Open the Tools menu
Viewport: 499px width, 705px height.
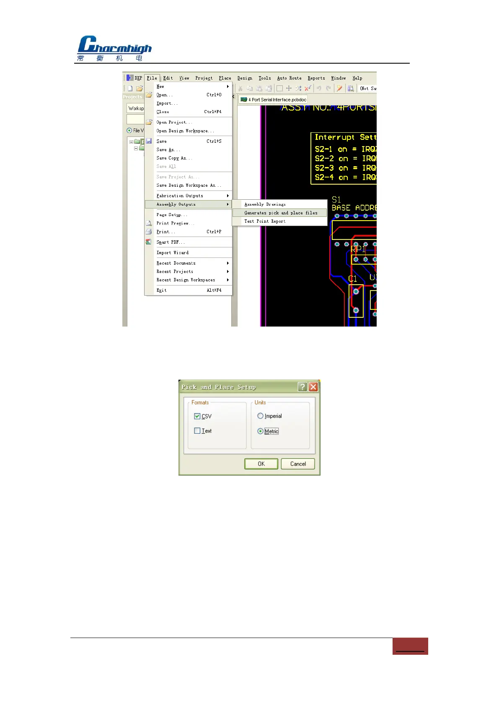pyautogui.click(x=265, y=78)
